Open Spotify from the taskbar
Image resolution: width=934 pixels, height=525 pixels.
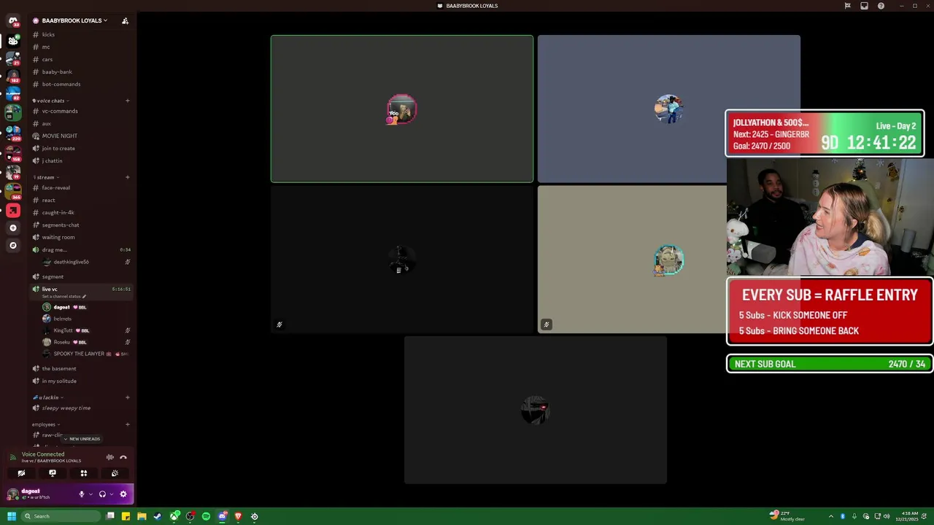(207, 516)
